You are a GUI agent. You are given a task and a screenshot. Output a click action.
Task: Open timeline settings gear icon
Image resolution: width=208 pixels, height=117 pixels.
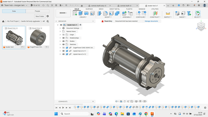pyautogui.click(x=205, y=108)
